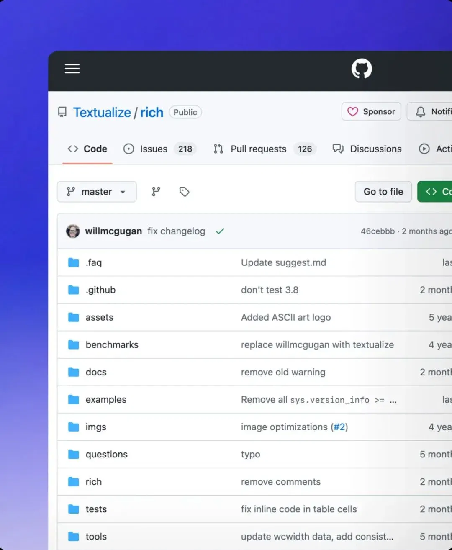Viewport: 452px width, 550px height.
Task: Open the typo commit message
Action: [x=250, y=455]
